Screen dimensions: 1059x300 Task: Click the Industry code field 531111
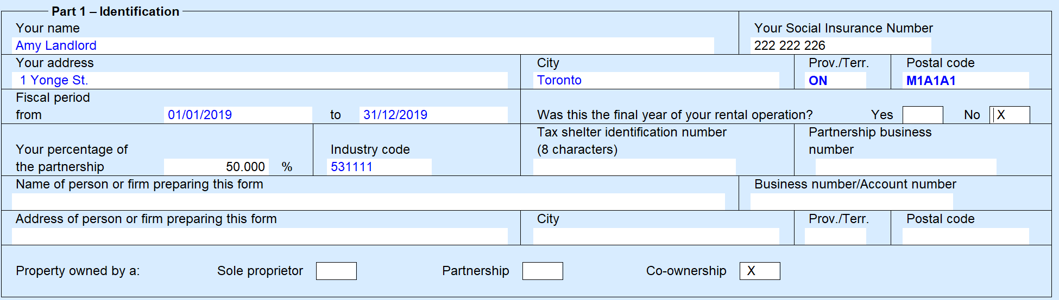(x=379, y=167)
